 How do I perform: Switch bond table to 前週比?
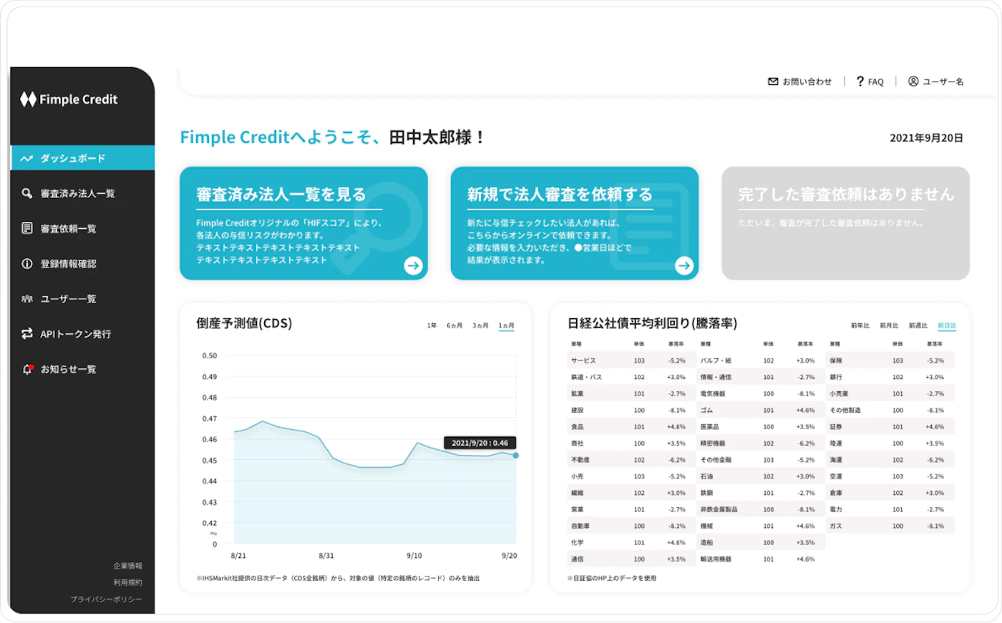tap(918, 325)
